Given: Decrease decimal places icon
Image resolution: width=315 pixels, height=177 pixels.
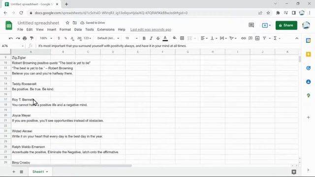Looking at the screenshot, I should pyautogui.click(x=72, y=38).
